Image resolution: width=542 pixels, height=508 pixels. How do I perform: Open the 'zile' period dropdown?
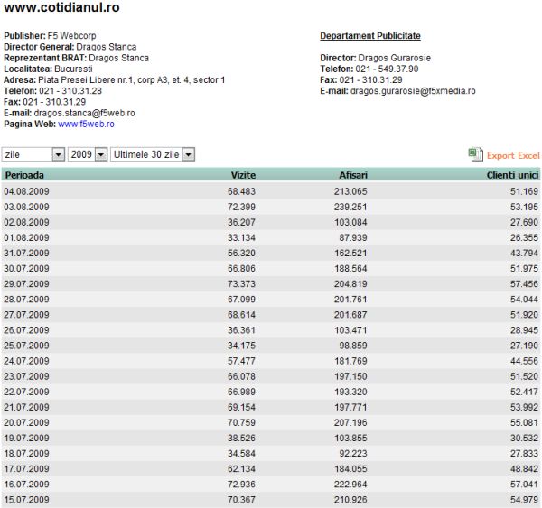pos(33,154)
